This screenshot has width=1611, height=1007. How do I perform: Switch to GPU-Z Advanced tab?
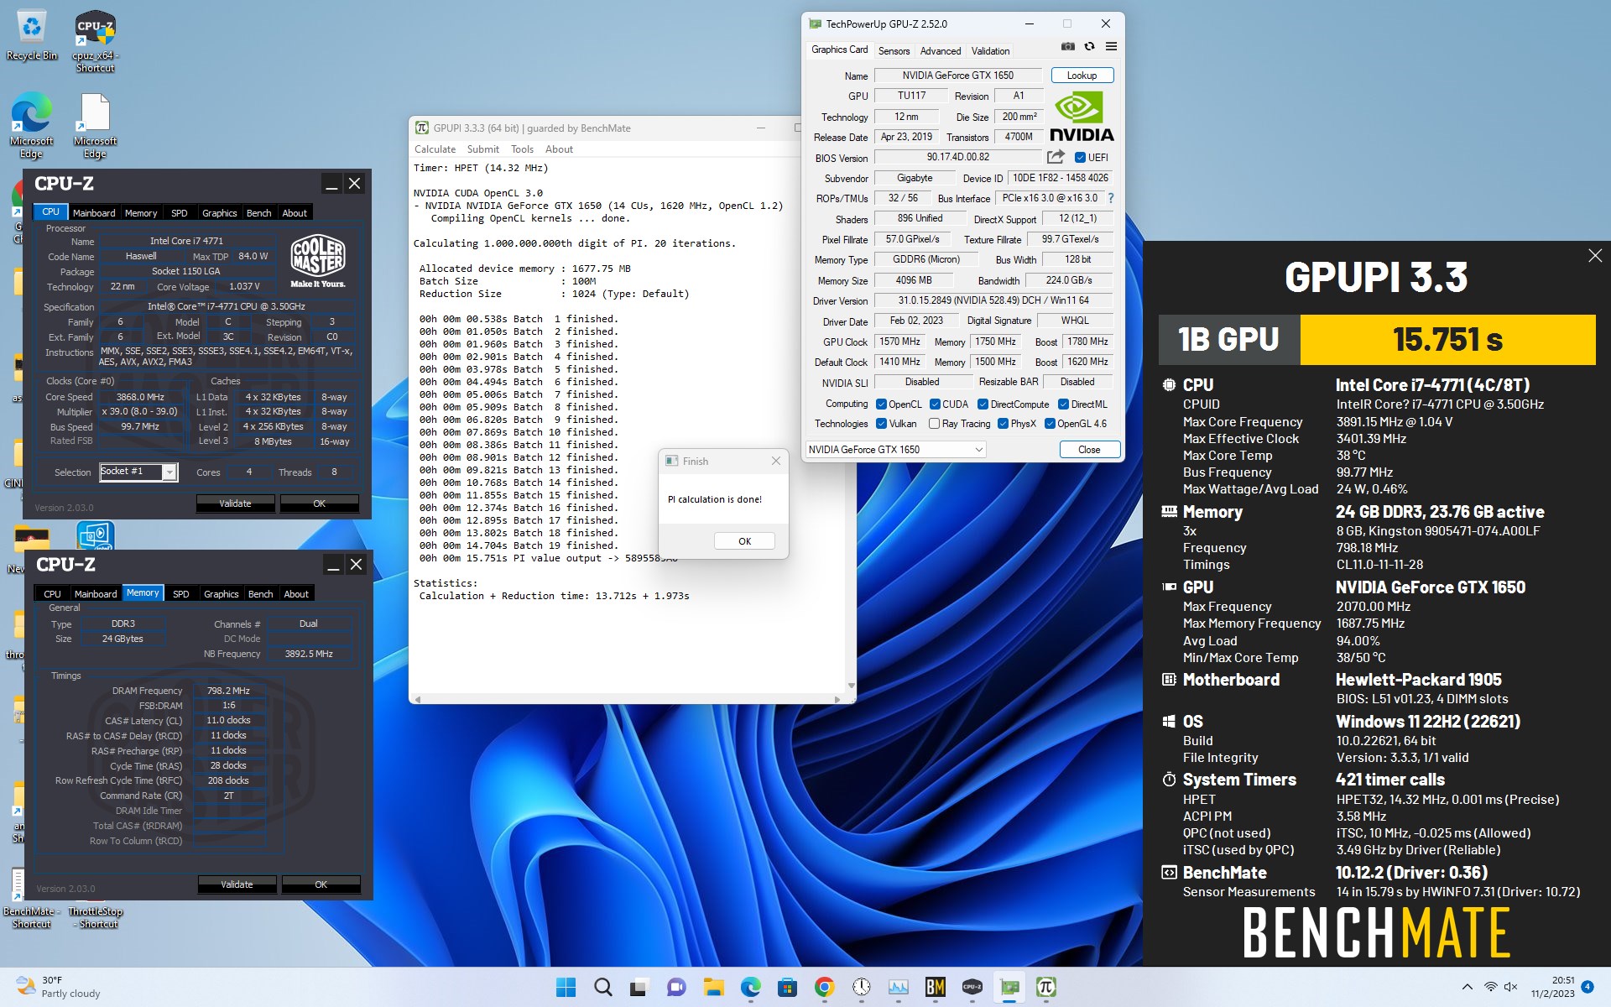(x=940, y=51)
